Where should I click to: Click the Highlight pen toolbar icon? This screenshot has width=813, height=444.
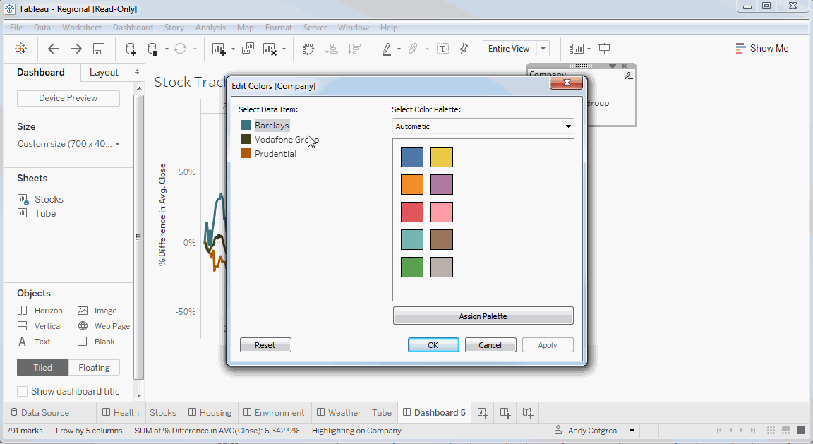[x=387, y=49]
